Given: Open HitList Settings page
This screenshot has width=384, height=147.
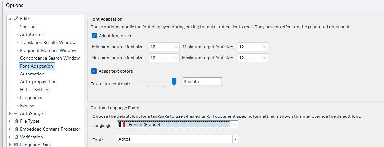Looking at the screenshot, I should (35, 90).
